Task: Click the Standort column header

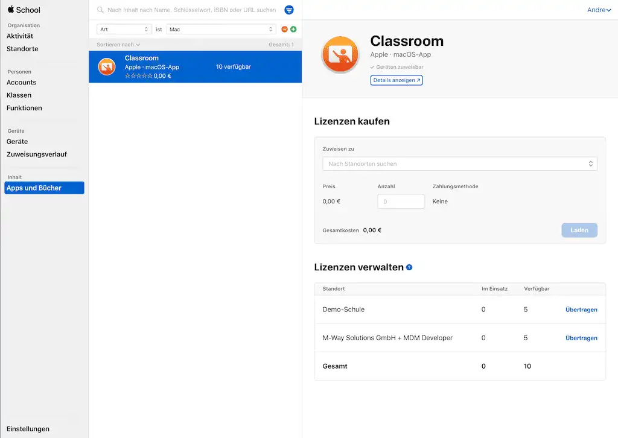Action: 333,289
